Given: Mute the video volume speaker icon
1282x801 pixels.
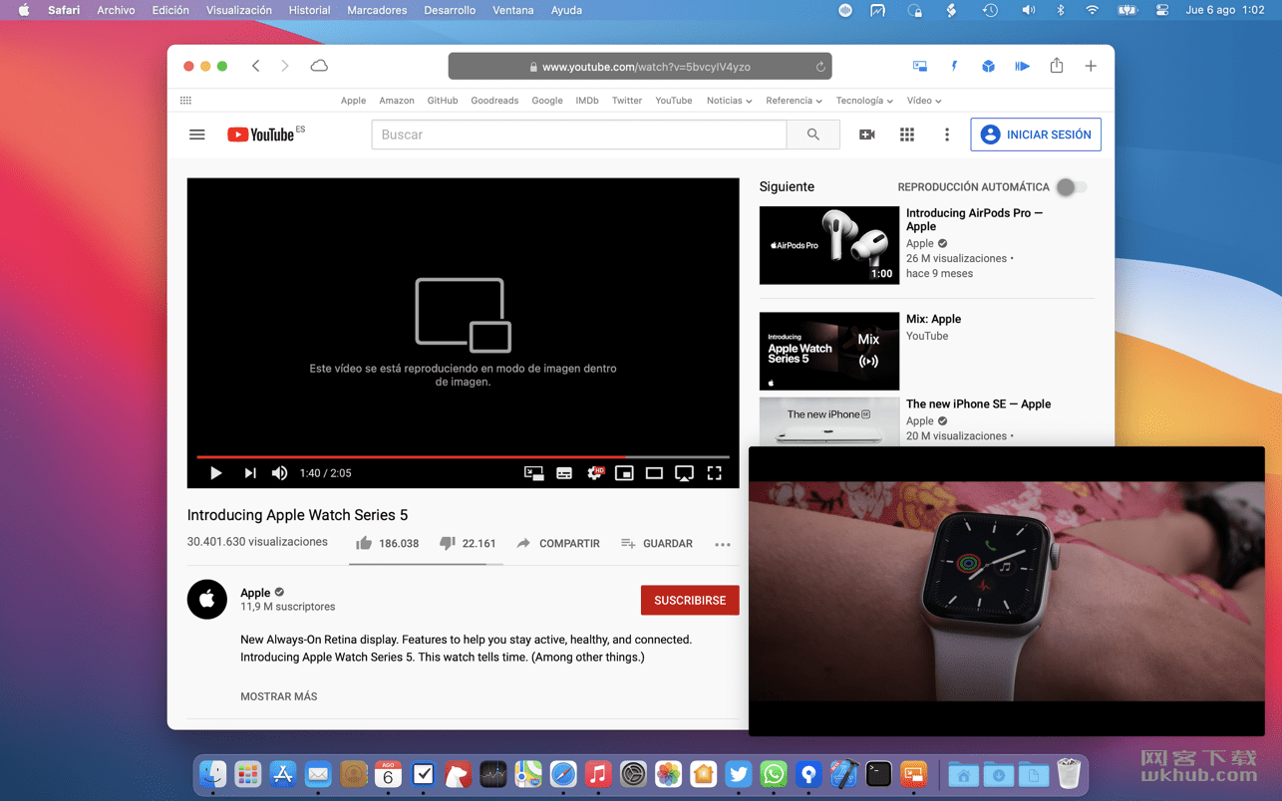Looking at the screenshot, I should click(x=280, y=473).
